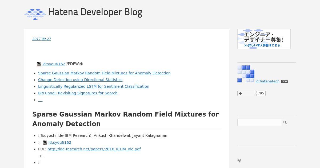
Task: Focus the sidebar search input field
Action: (259, 122)
